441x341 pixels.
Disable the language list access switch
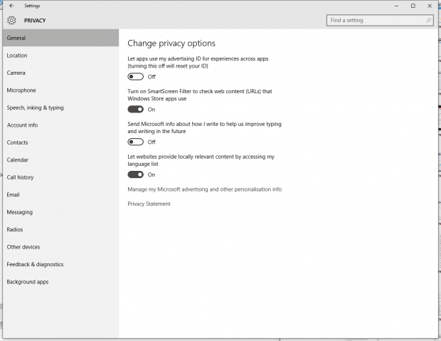(x=136, y=174)
